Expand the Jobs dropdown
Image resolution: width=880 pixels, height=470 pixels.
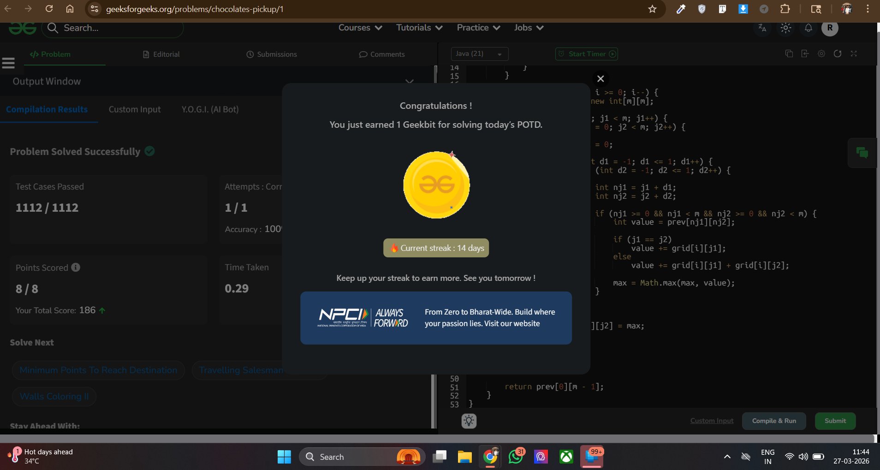click(529, 28)
